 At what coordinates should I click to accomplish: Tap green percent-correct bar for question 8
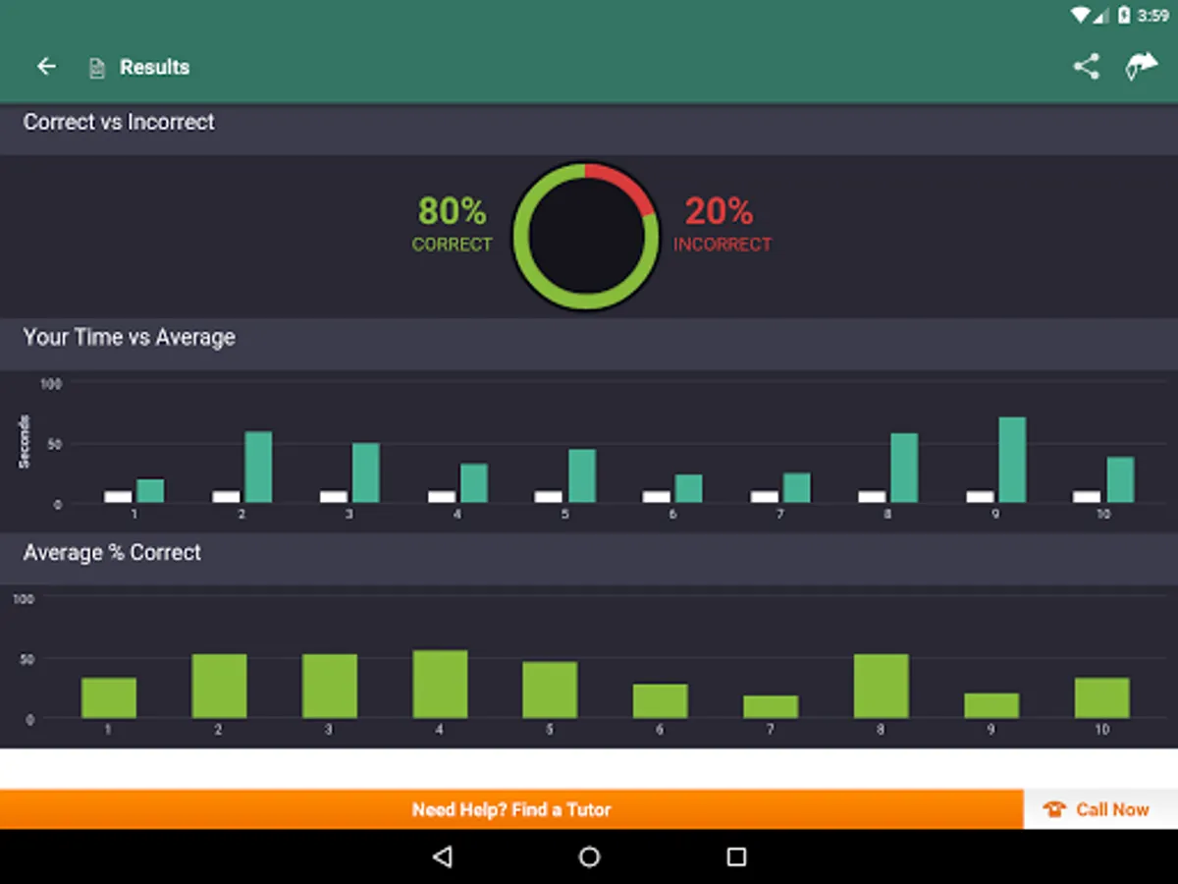881,686
